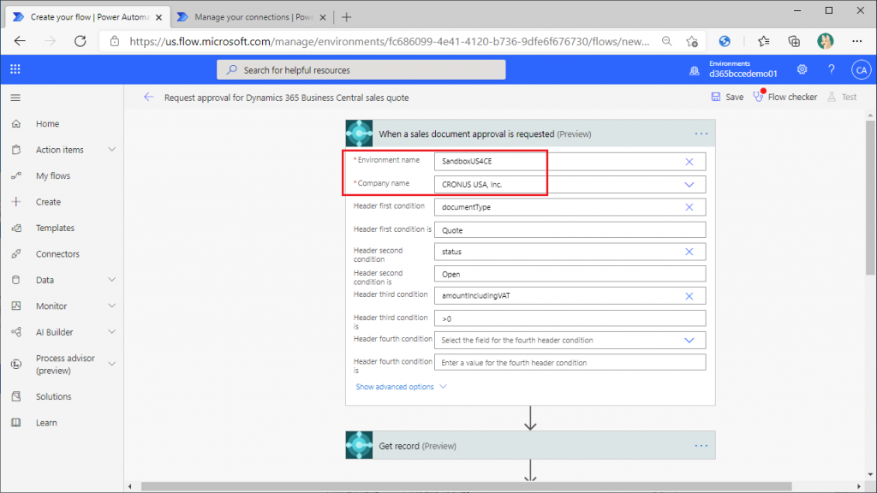The width and height of the screenshot is (877, 493).
Task: Click the Get record connector icon
Action: [x=359, y=445]
